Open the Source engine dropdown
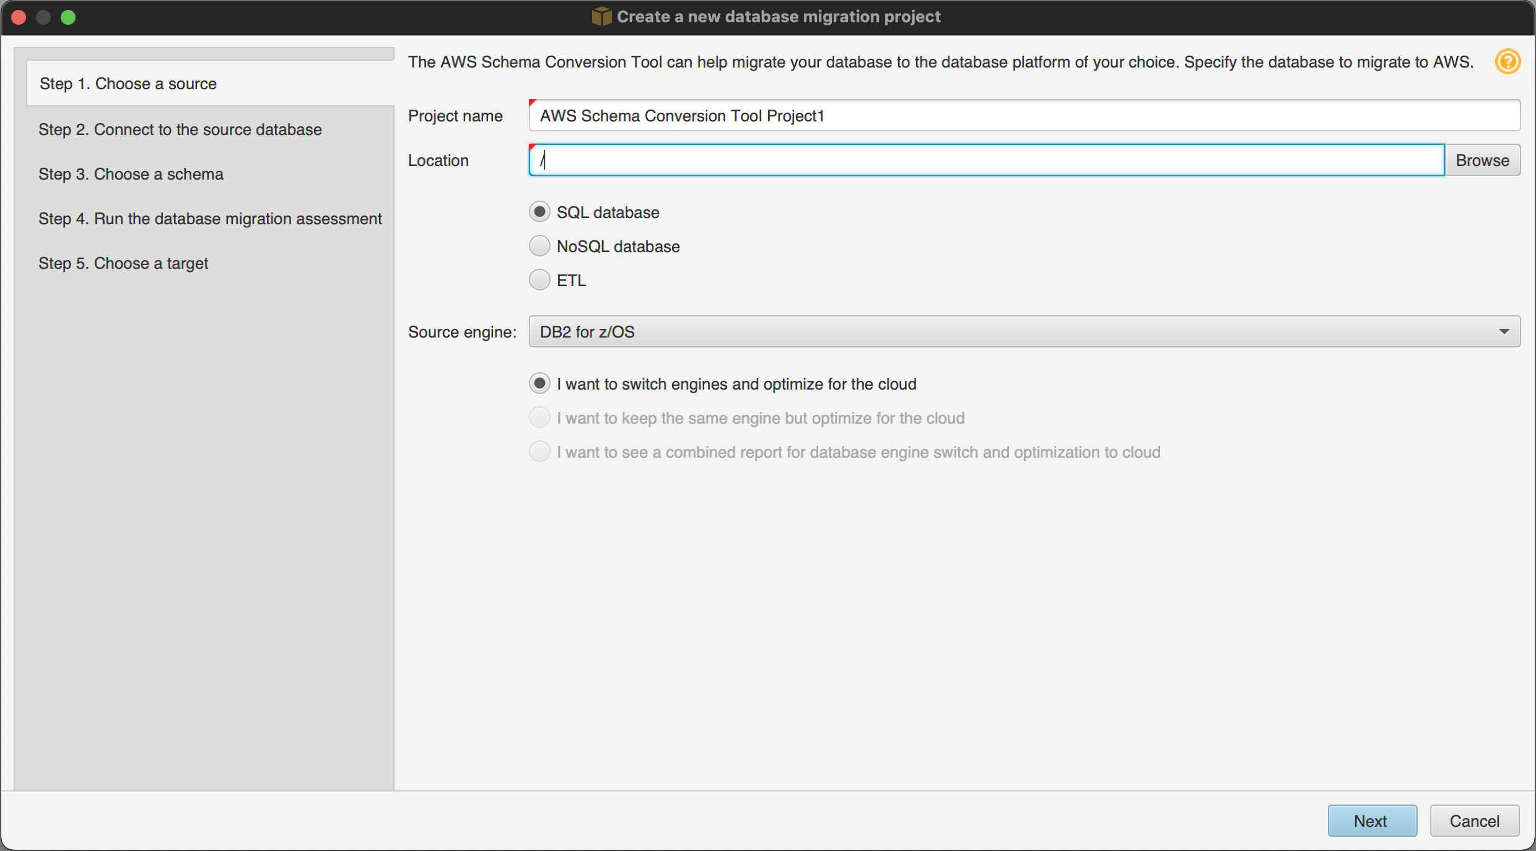 pyautogui.click(x=1016, y=332)
